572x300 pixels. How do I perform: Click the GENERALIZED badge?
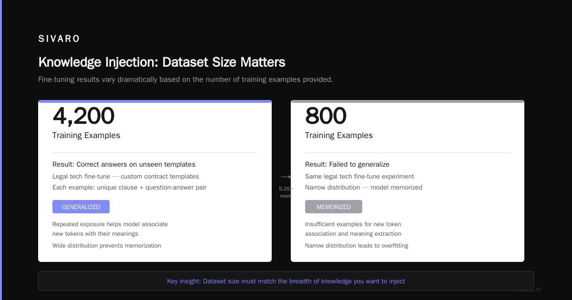(81, 207)
